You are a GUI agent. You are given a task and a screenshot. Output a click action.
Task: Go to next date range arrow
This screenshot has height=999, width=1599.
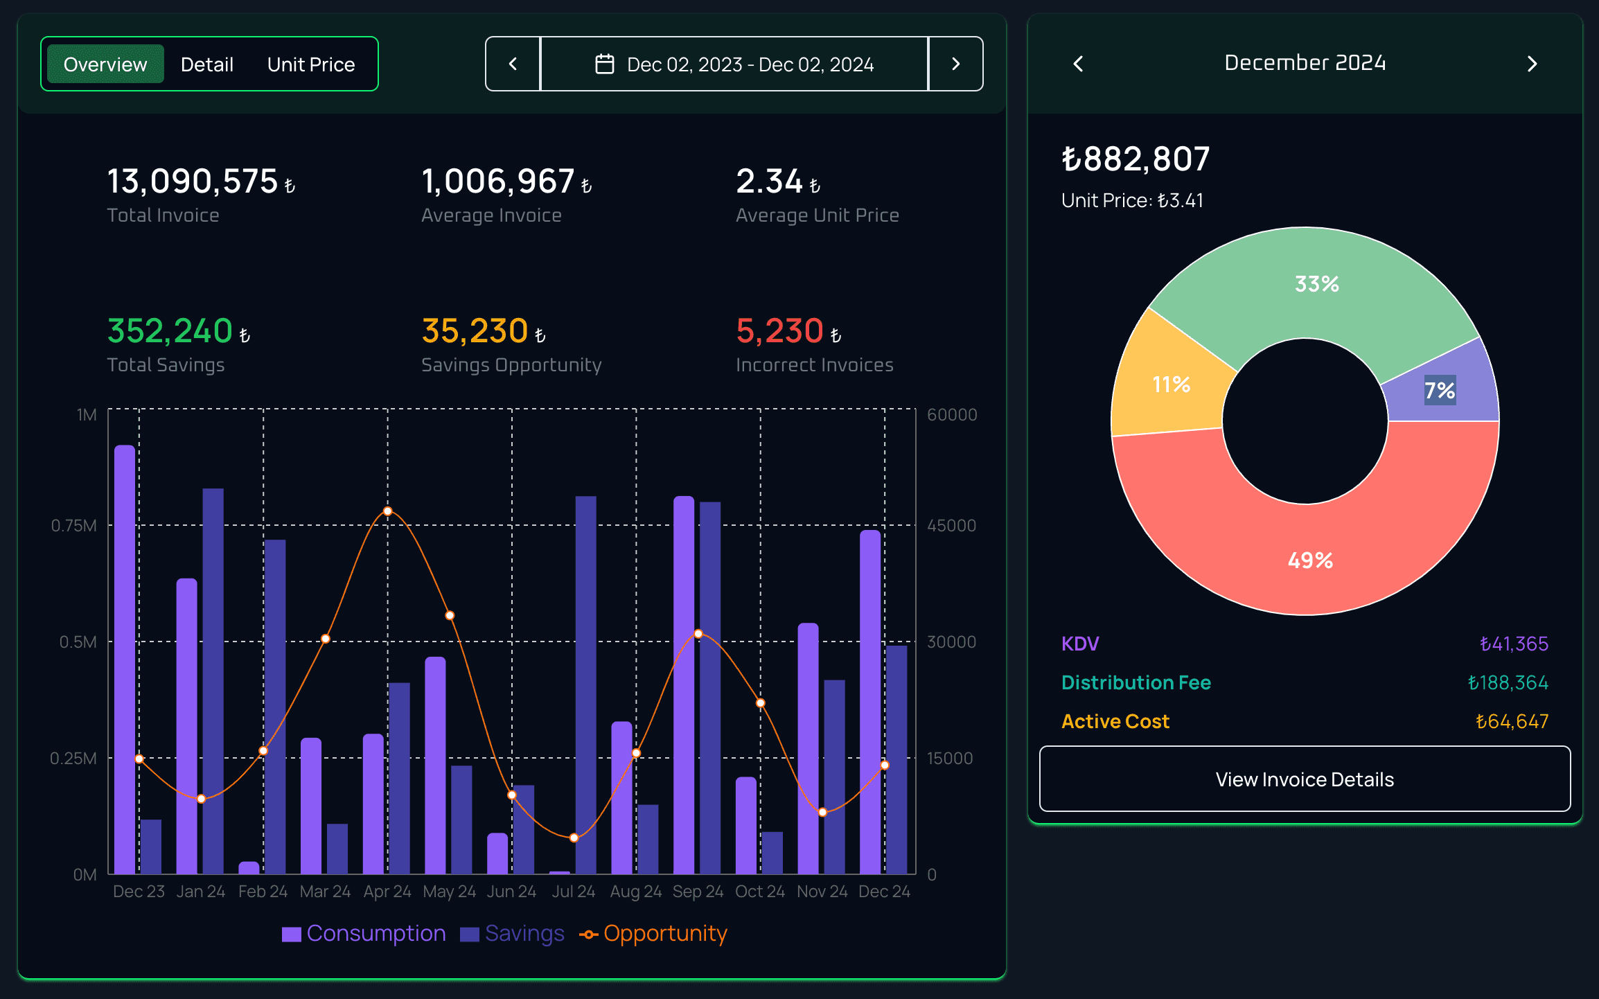pos(955,64)
